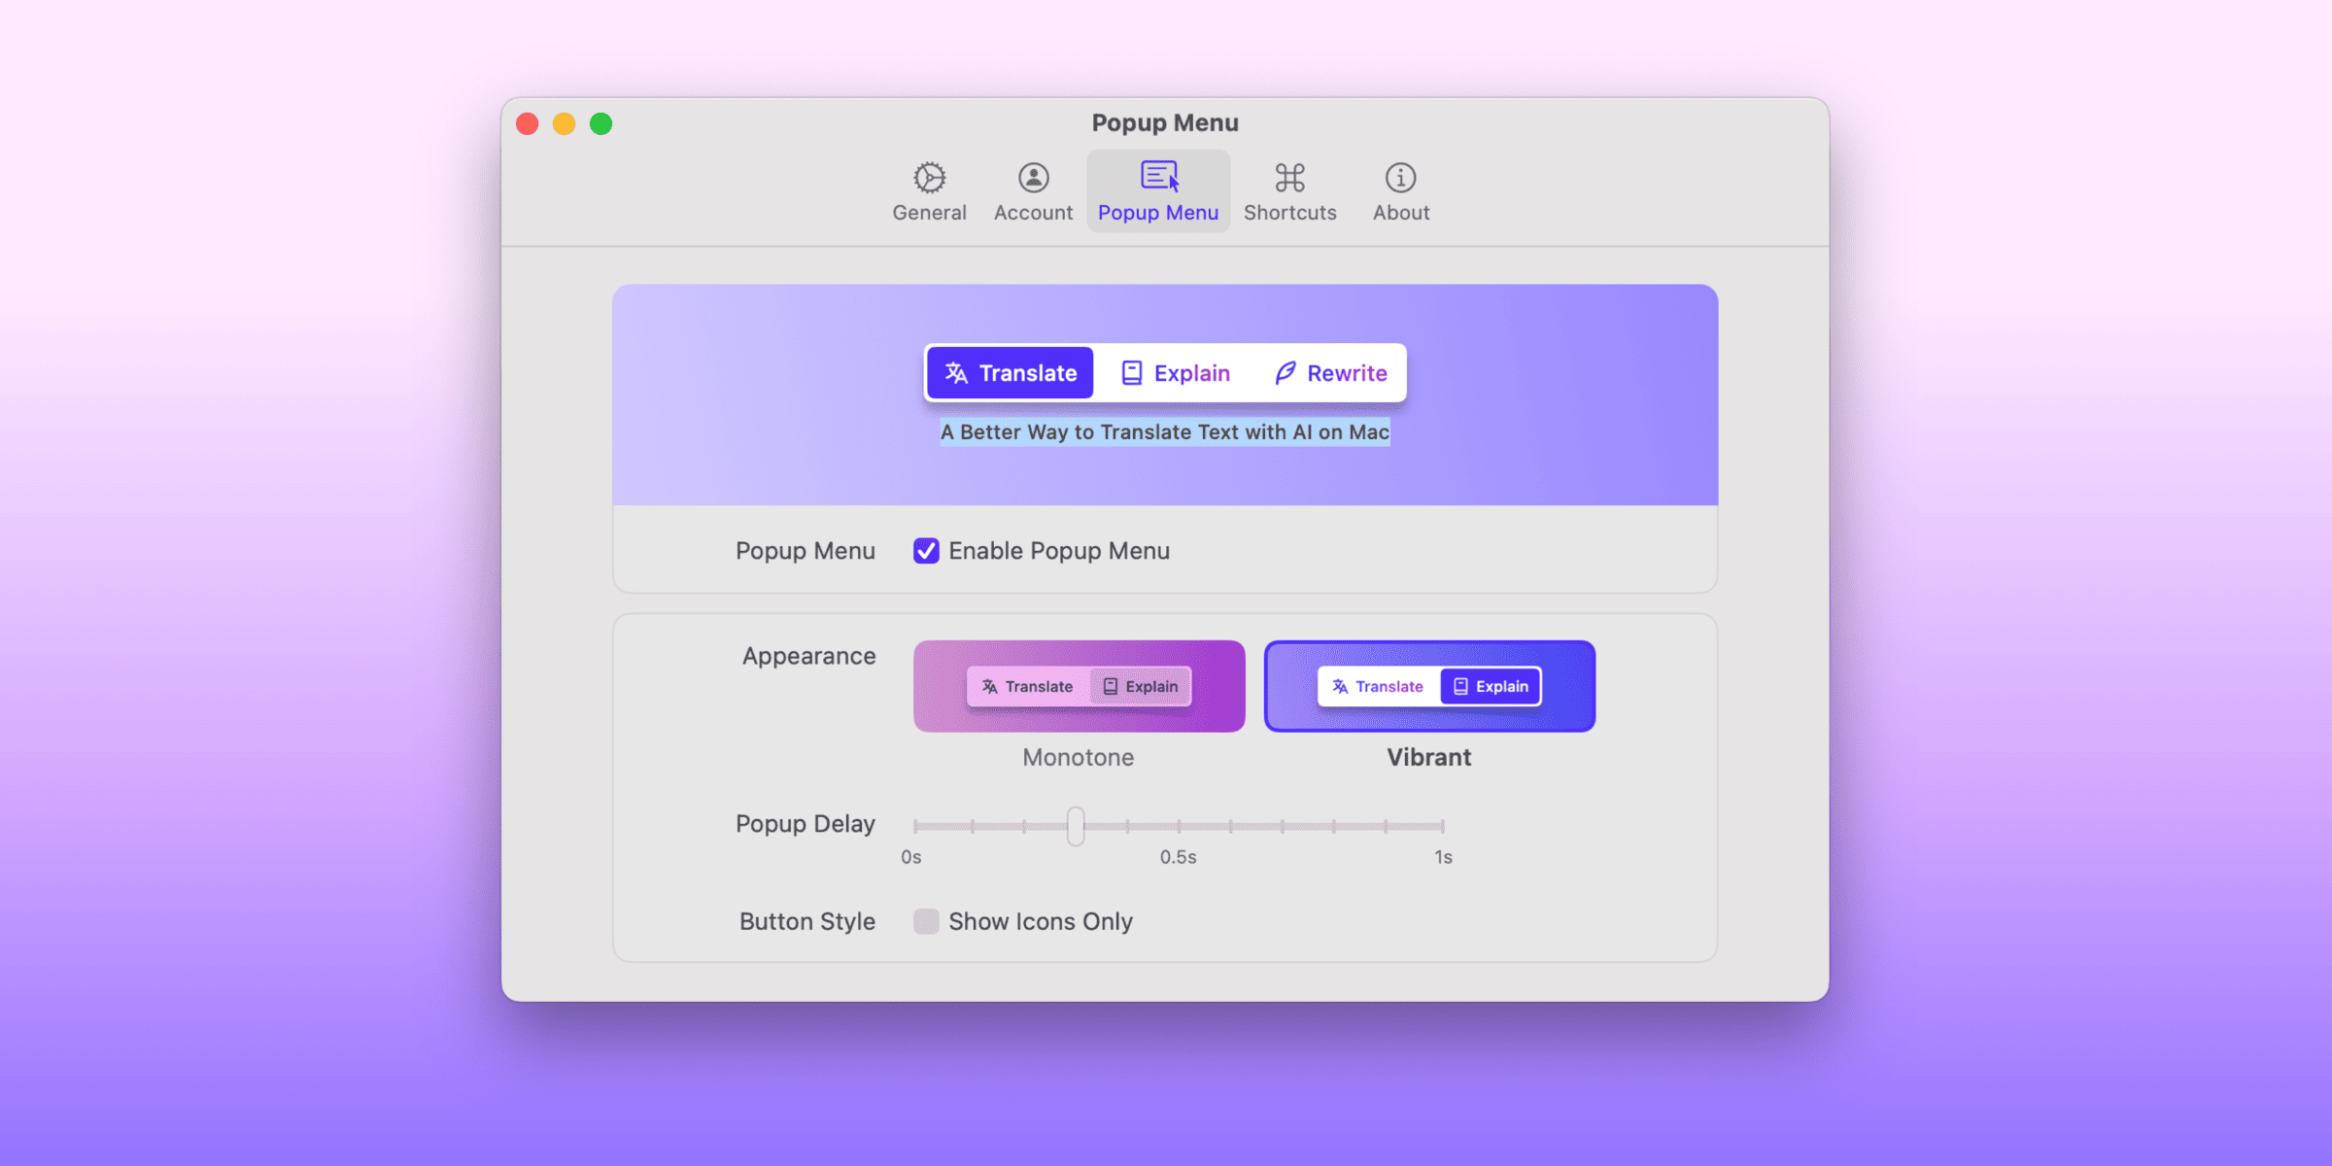Click the Button Style label
2332x1166 pixels.
[x=806, y=921]
